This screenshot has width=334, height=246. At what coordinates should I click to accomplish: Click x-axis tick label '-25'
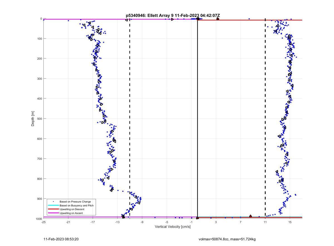pyautogui.click(x=43, y=222)
